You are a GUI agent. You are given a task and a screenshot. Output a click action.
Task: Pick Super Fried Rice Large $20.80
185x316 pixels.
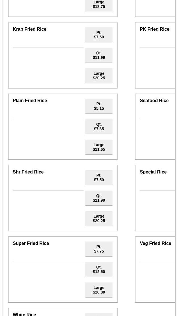coord(99,290)
